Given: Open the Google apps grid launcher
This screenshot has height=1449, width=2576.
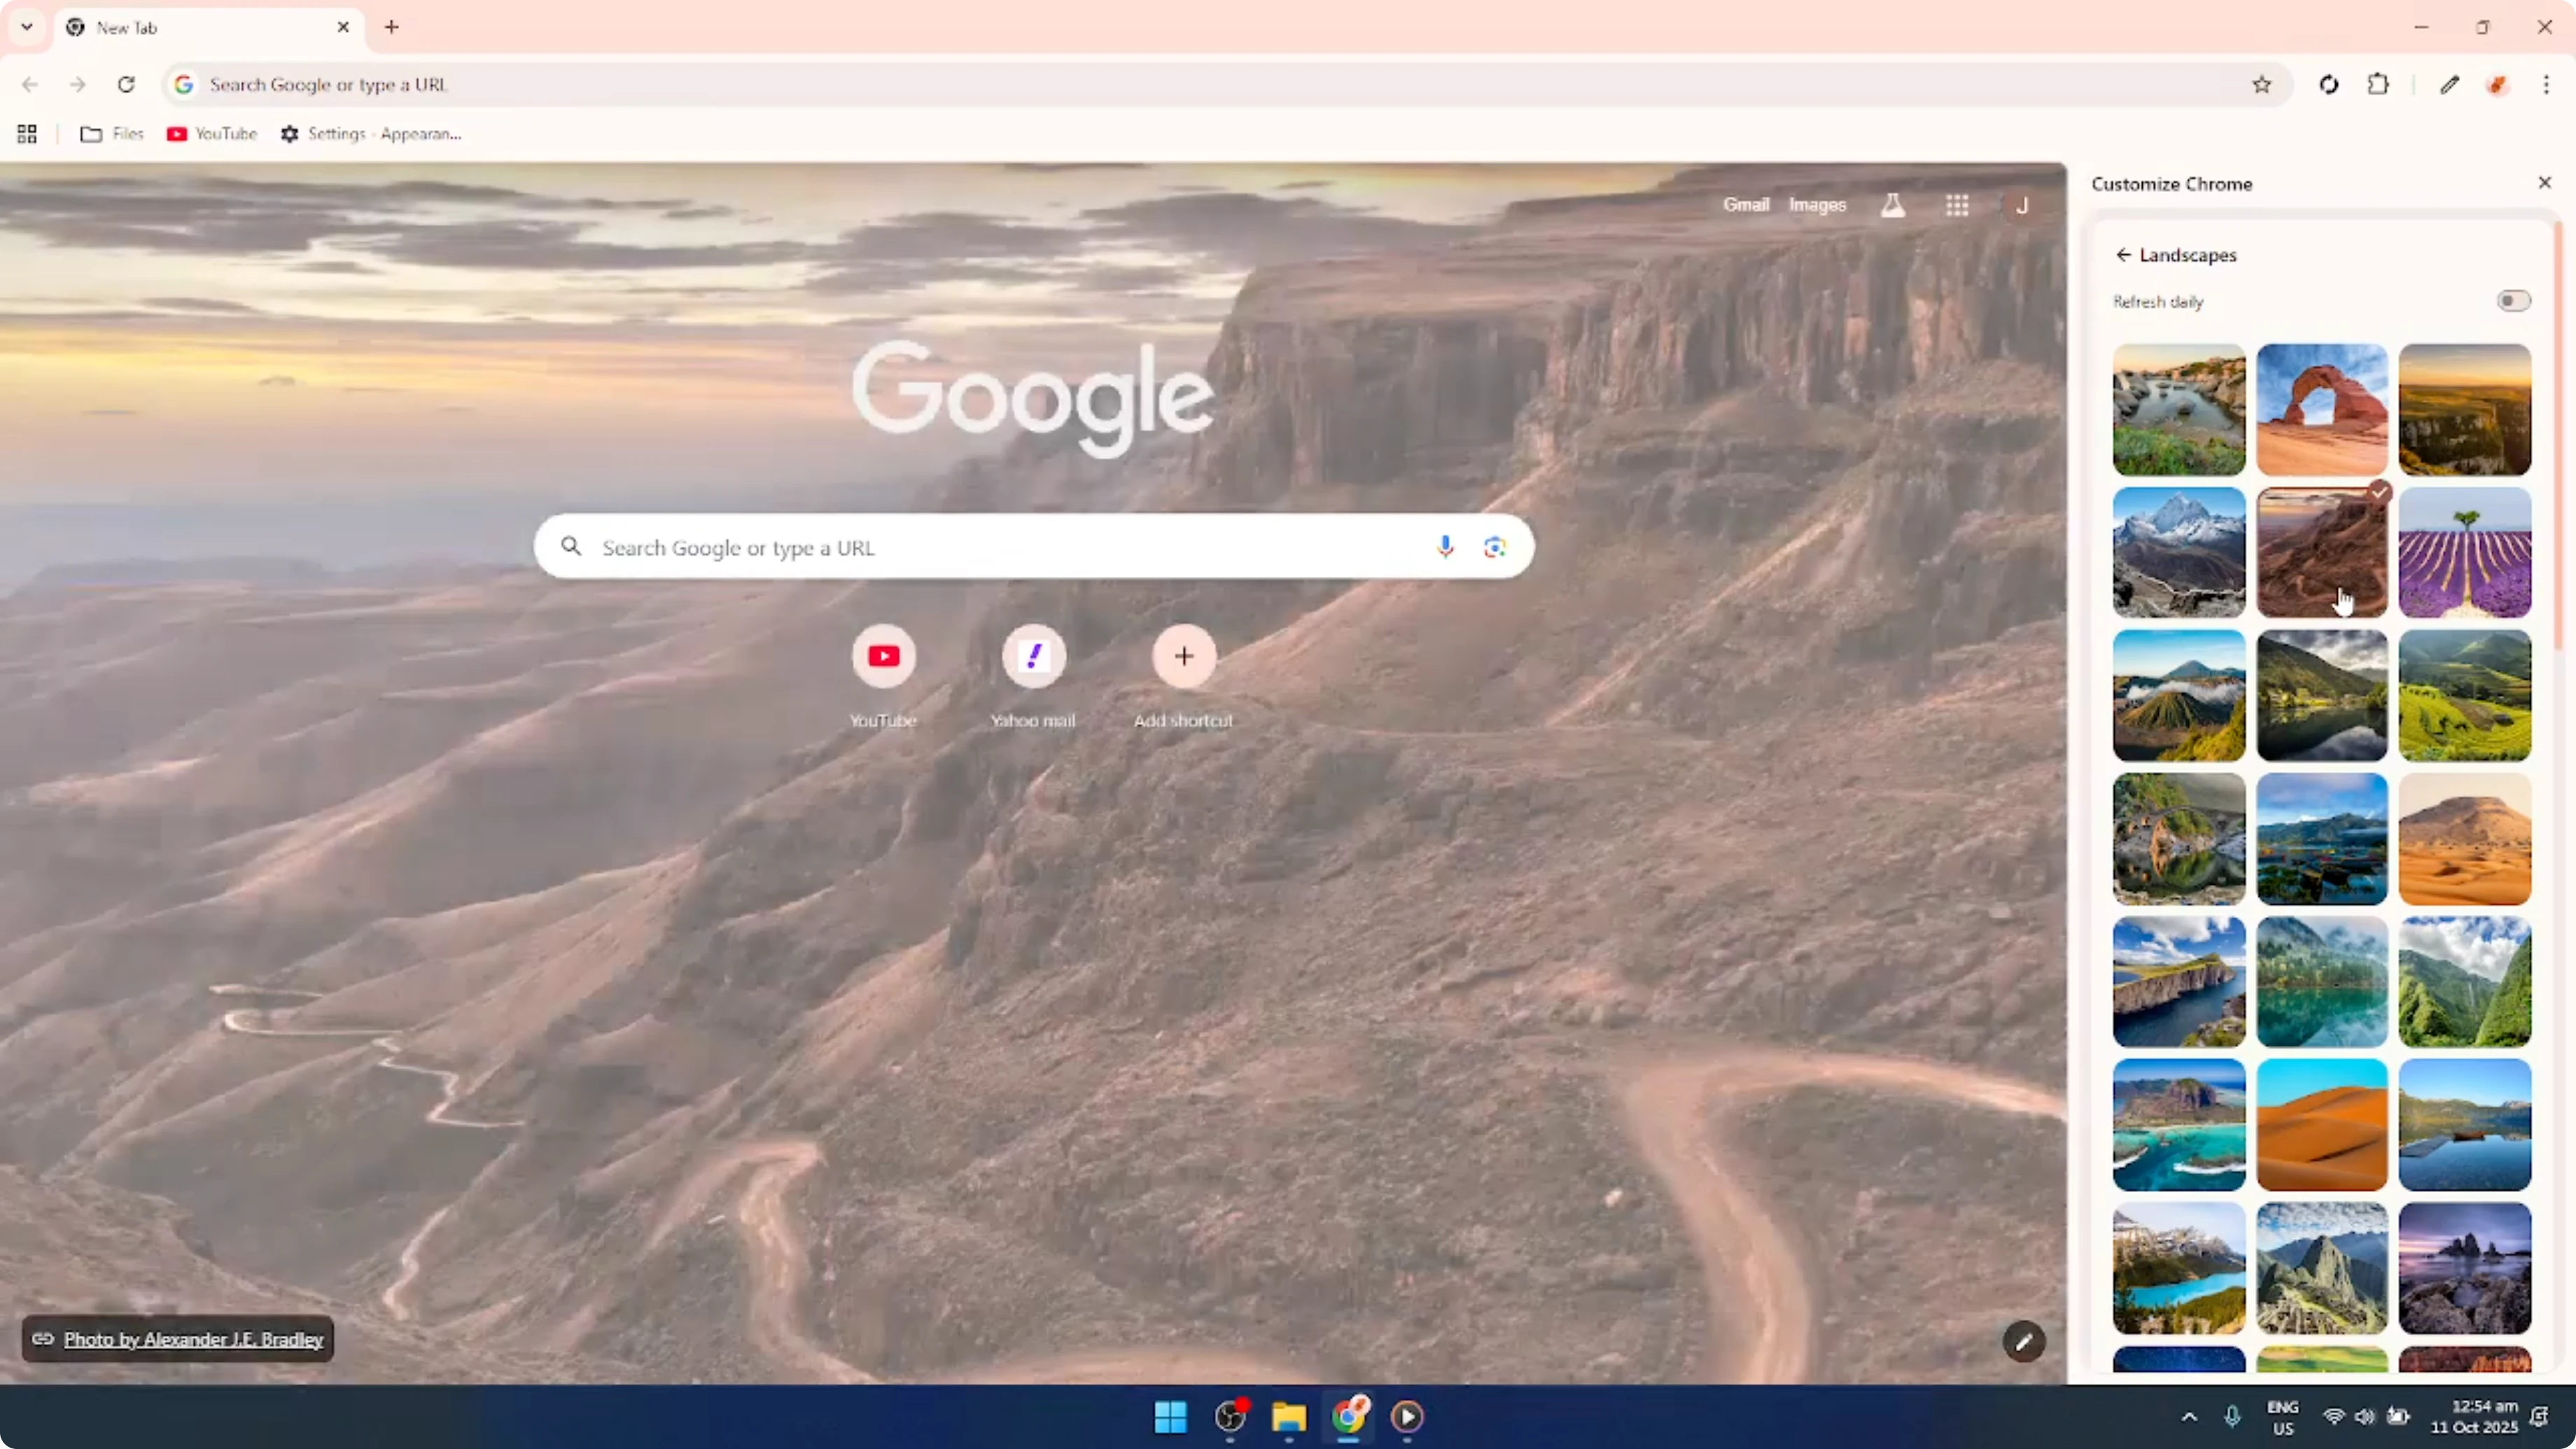Looking at the screenshot, I should click(1958, 204).
